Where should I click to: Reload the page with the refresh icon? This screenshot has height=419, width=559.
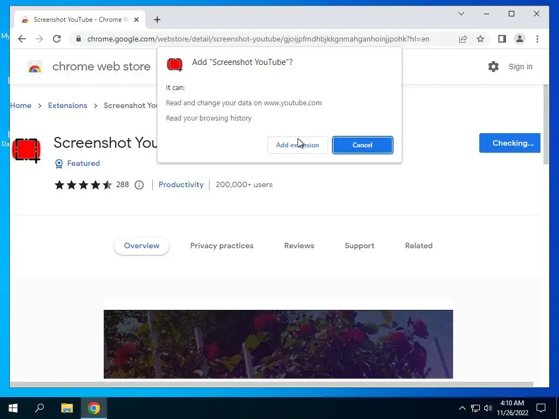click(57, 39)
